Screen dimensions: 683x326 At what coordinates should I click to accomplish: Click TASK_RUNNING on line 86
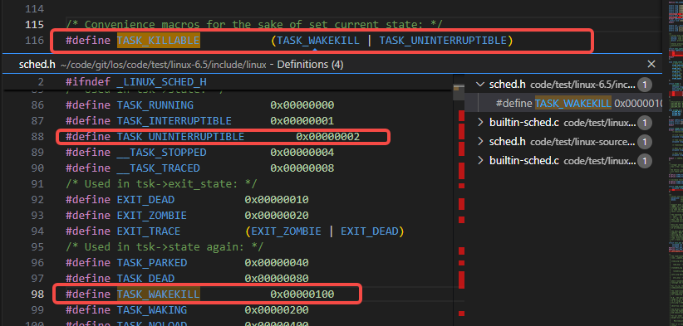[x=155, y=105]
